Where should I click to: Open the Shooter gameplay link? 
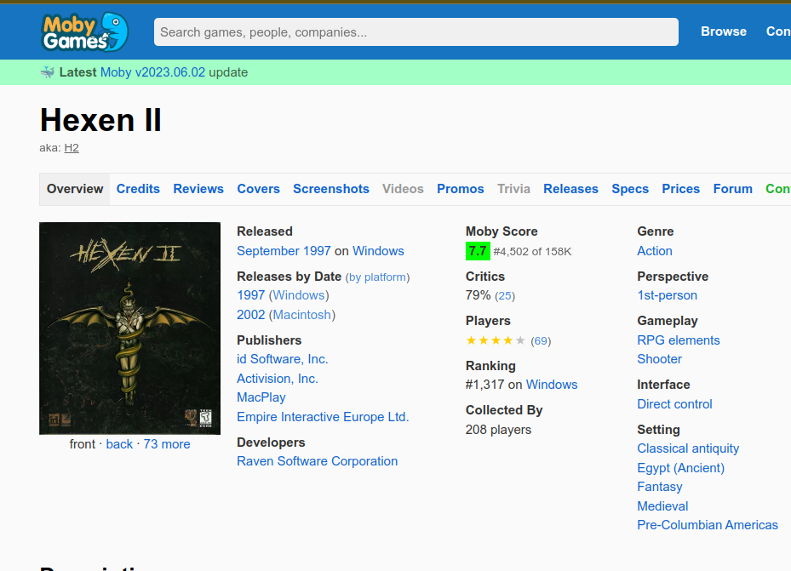point(659,359)
